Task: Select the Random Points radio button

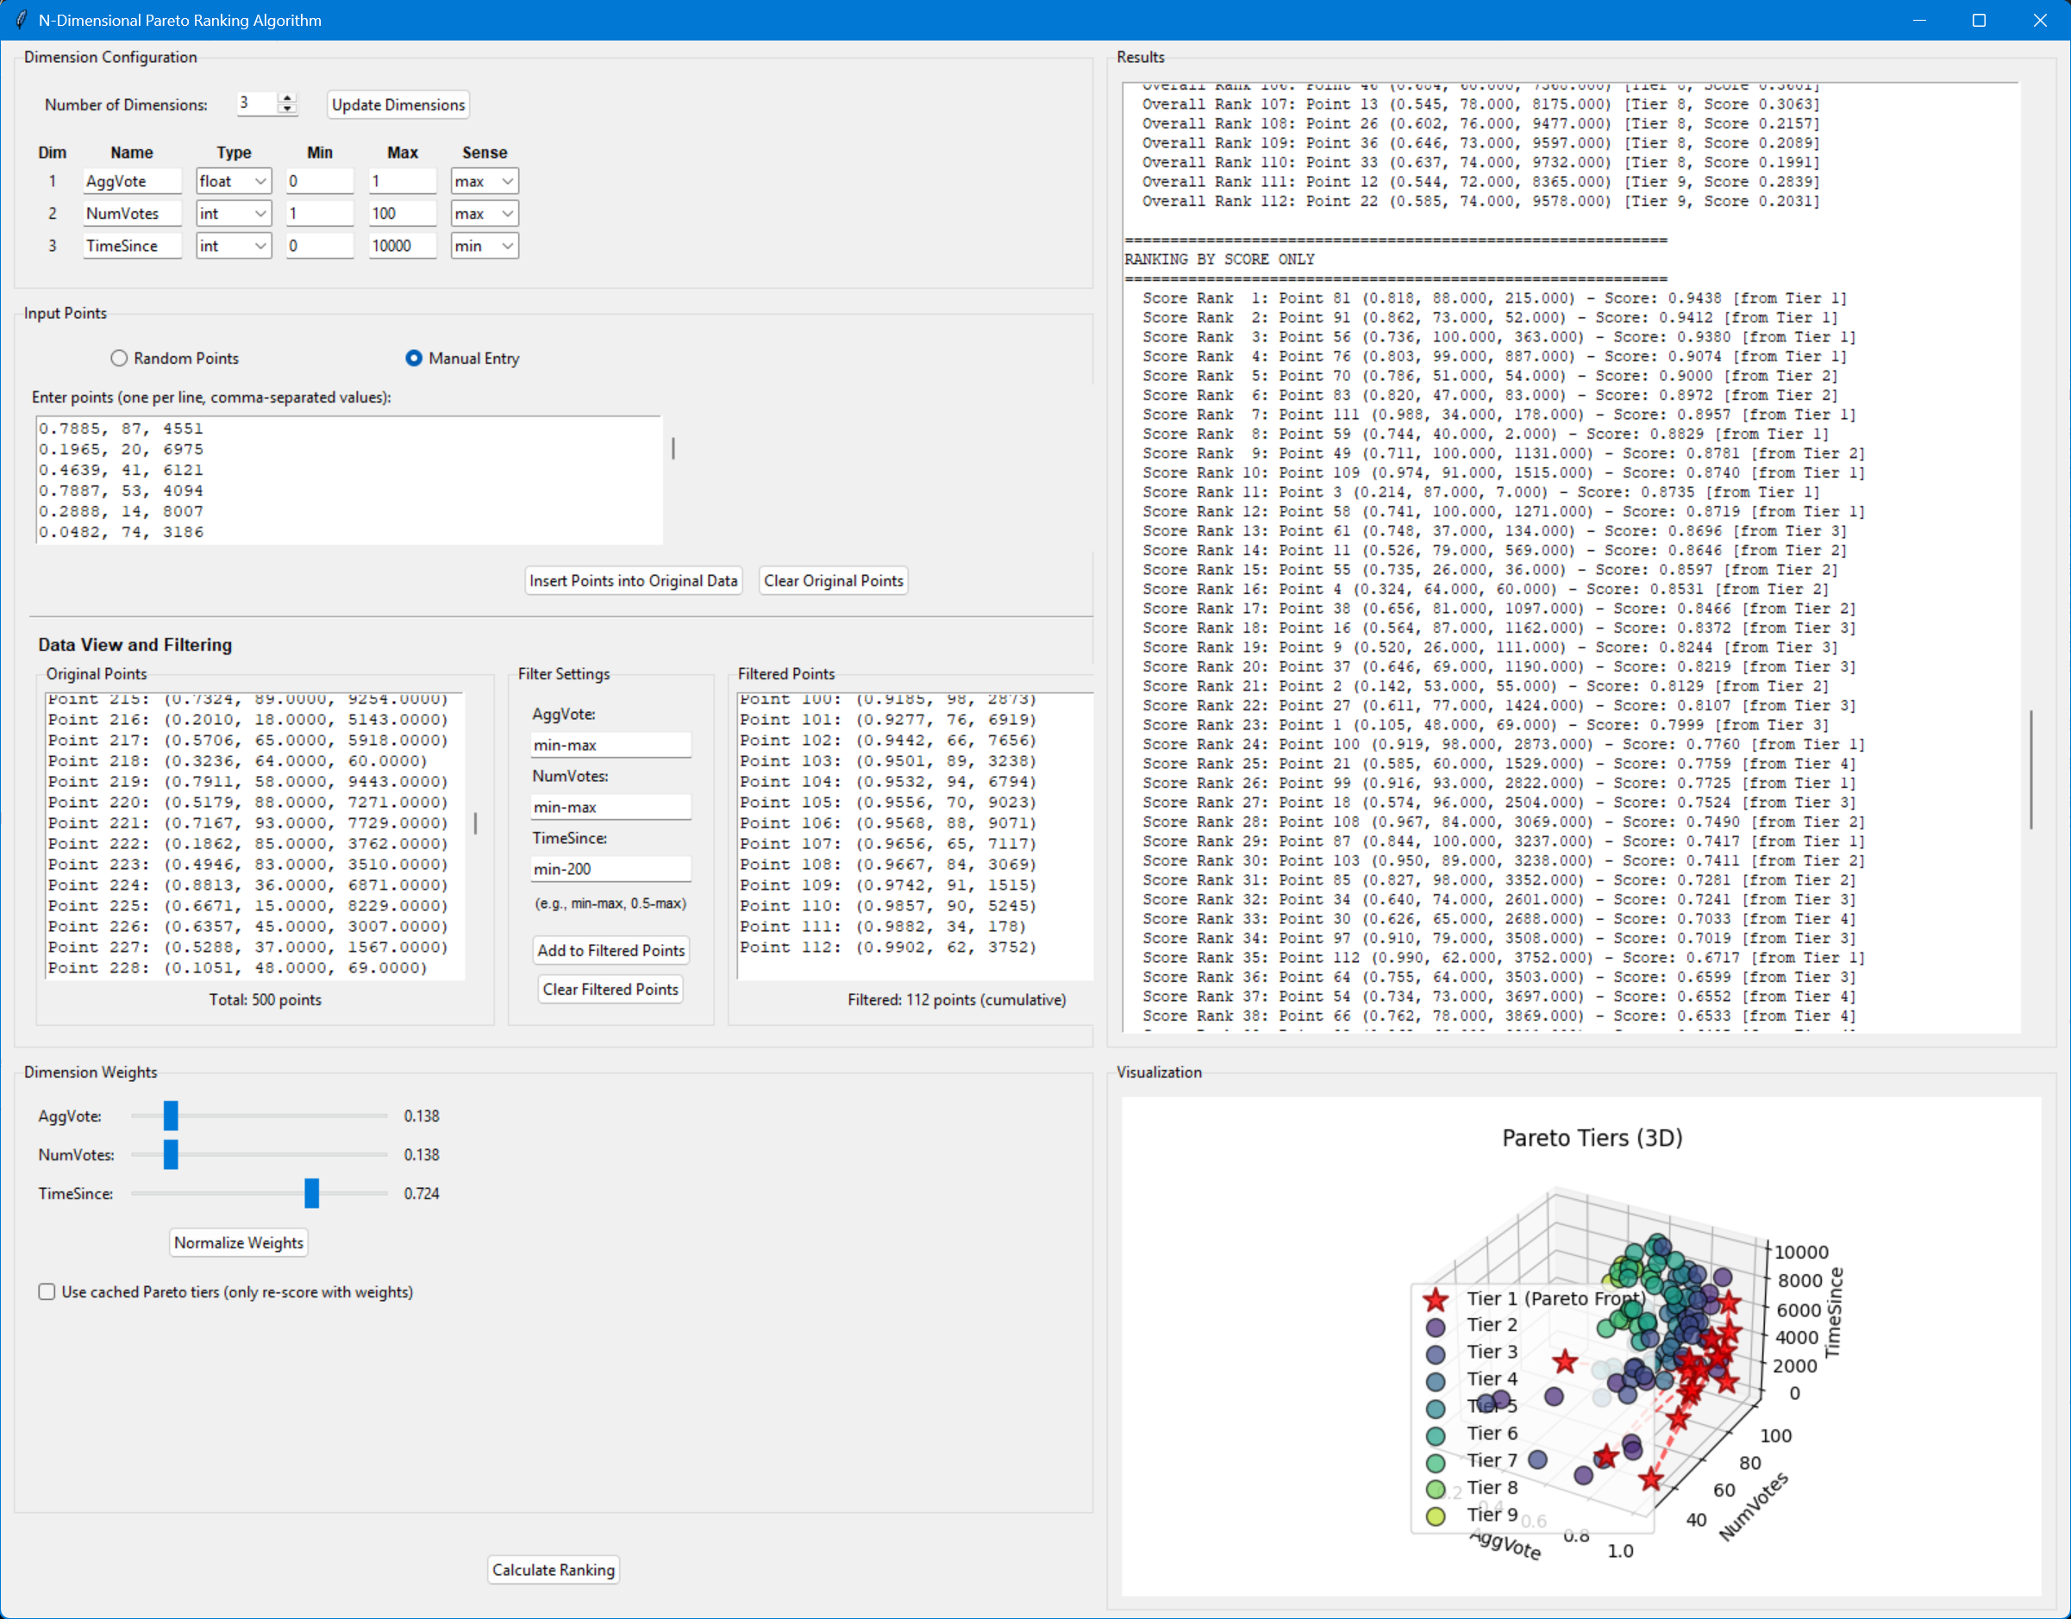Action: point(118,359)
